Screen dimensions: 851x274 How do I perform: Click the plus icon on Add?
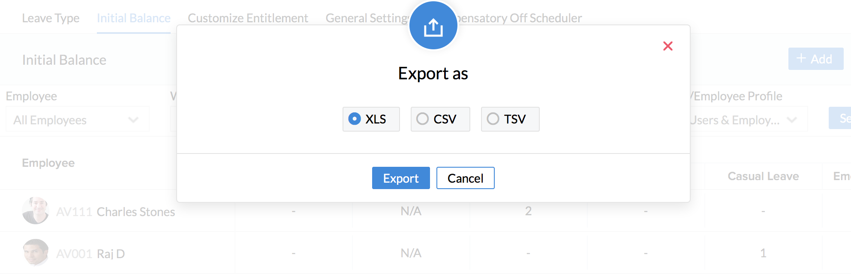click(801, 58)
